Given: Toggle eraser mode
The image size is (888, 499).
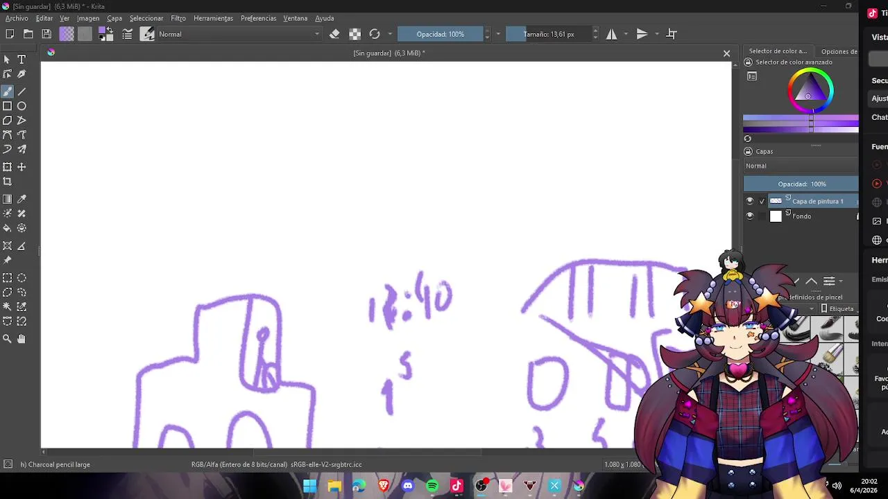Looking at the screenshot, I should coord(334,34).
